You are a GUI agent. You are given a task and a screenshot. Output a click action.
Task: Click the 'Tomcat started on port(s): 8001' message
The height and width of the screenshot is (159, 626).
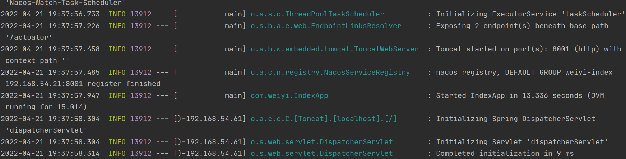point(503,49)
